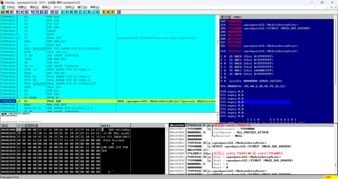Click the ASCII column header in dump

(x=115, y=126)
